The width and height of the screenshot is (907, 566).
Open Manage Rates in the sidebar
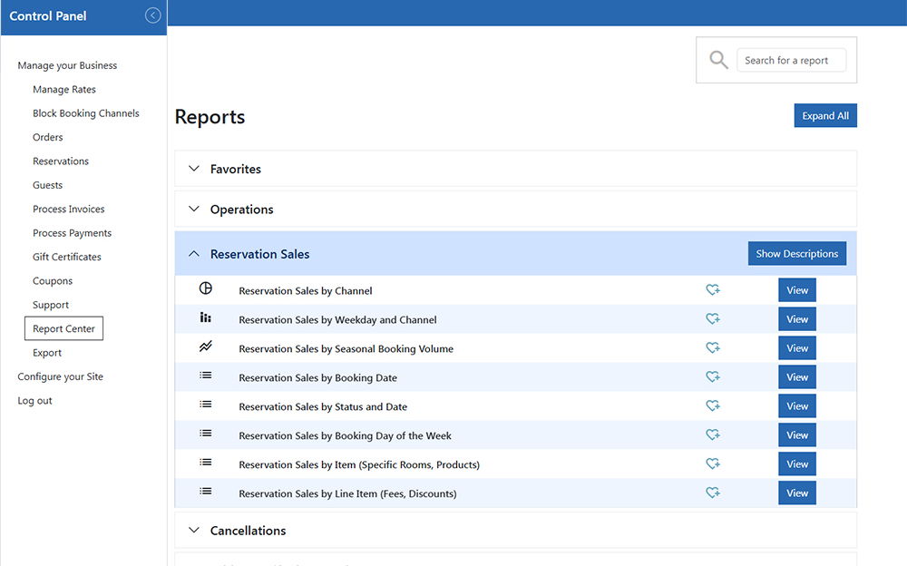(x=64, y=90)
